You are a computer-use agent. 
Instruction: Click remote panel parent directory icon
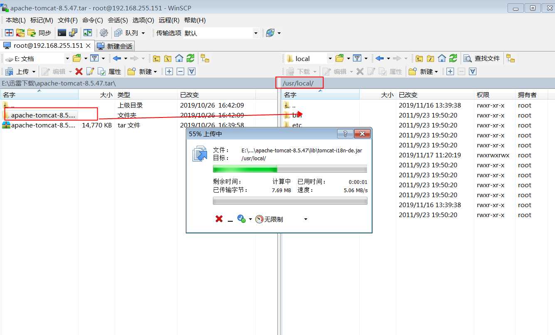pos(419,59)
